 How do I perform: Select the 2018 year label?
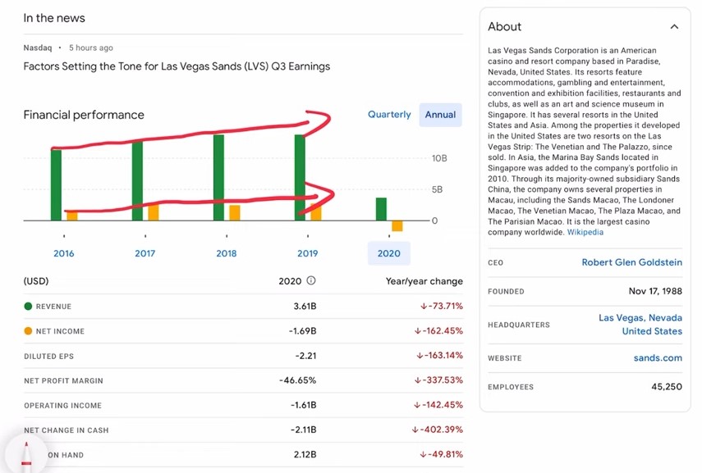click(226, 253)
